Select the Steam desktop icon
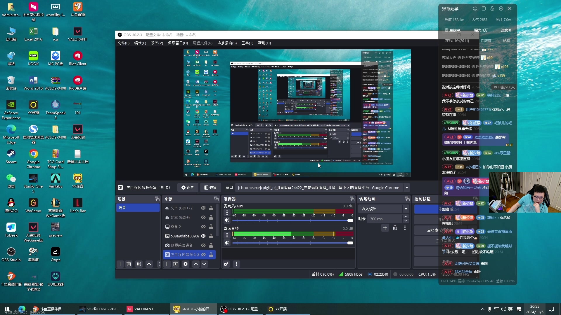 (11, 157)
